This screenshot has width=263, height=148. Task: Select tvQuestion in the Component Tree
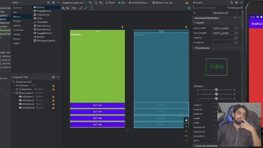click(25, 89)
